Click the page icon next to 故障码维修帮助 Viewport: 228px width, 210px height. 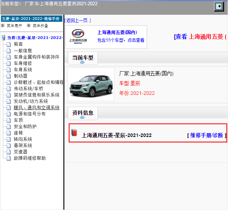click(9, 158)
